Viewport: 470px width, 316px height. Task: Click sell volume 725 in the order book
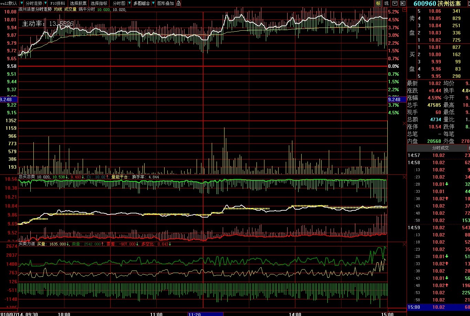pos(457,40)
